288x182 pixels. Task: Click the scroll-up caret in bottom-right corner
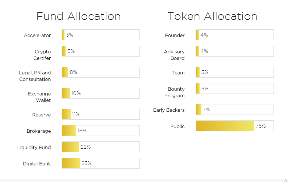(x=285, y=180)
